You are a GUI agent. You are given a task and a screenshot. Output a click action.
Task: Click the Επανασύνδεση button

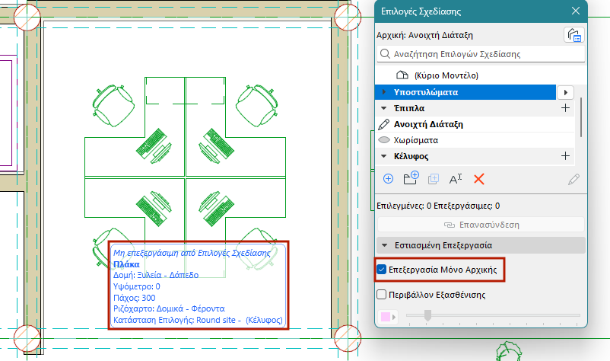[x=481, y=225]
